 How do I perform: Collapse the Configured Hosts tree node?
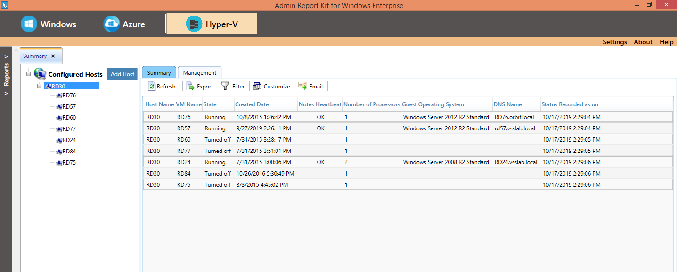(x=28, y=74)
